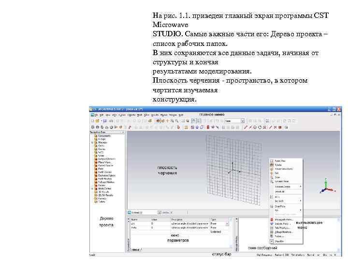This screenshot has width=348, height=261.
Task: Open the Edit menu
Action: pos(101,115)
